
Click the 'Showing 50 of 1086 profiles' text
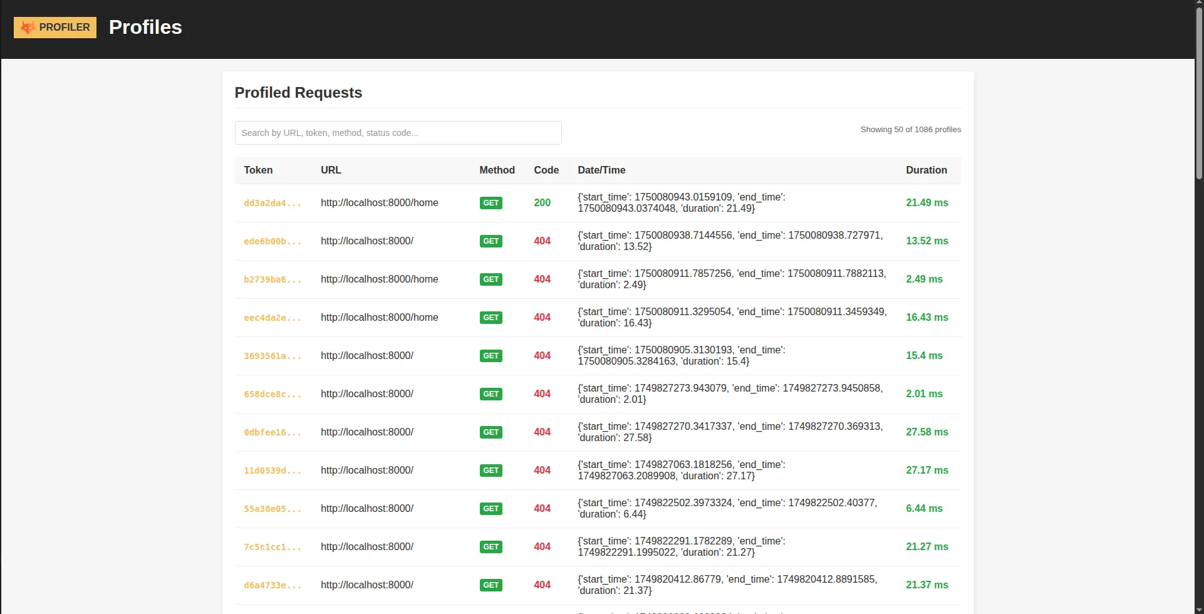(911, 130)
